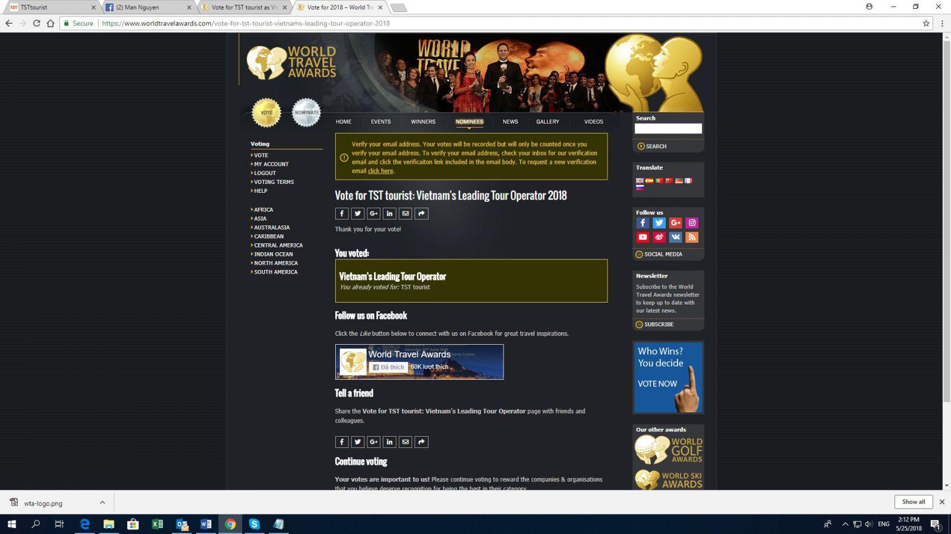Click the Who Wins VOTE NOW banner

point(668,377)
